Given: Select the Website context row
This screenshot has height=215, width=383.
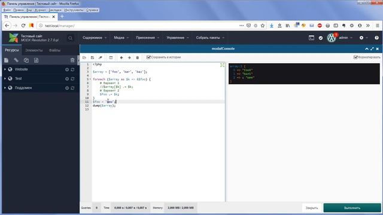Looking at the screenshot, I should 41,69.
